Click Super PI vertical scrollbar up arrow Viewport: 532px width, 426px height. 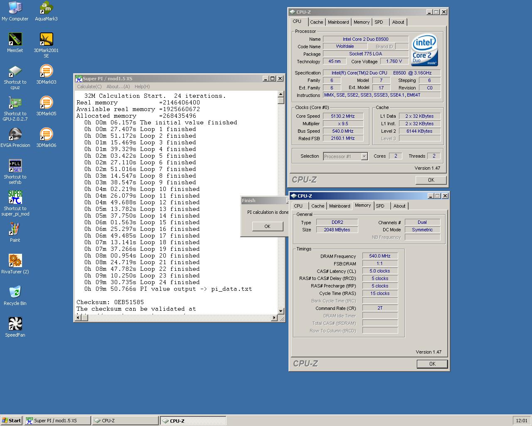pos(281,94)
